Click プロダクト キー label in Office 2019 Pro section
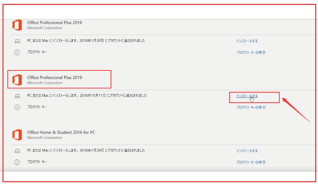This screenshot has width=318, height=184. click(37, 107)
